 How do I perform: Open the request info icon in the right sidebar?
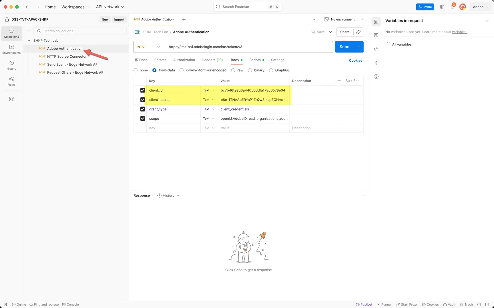[376, 77]
